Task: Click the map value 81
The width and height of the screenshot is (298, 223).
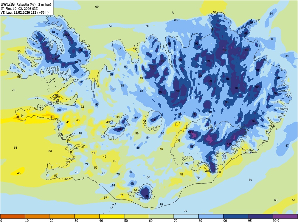Action: [114, 186]
